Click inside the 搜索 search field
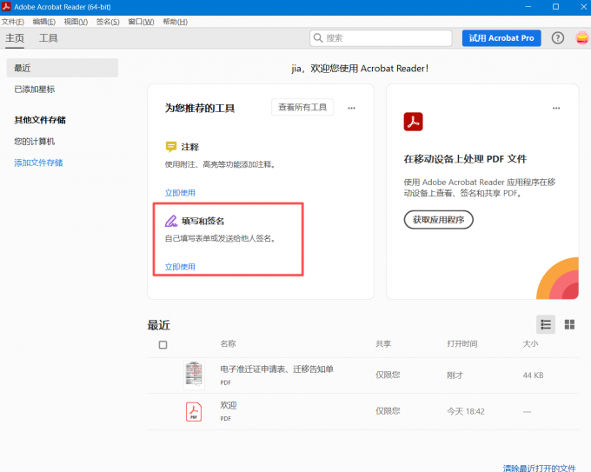 pyautogui.click(x=387, y=38)
